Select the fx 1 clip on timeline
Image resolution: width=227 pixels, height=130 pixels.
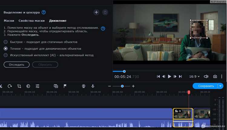[183, 117]
